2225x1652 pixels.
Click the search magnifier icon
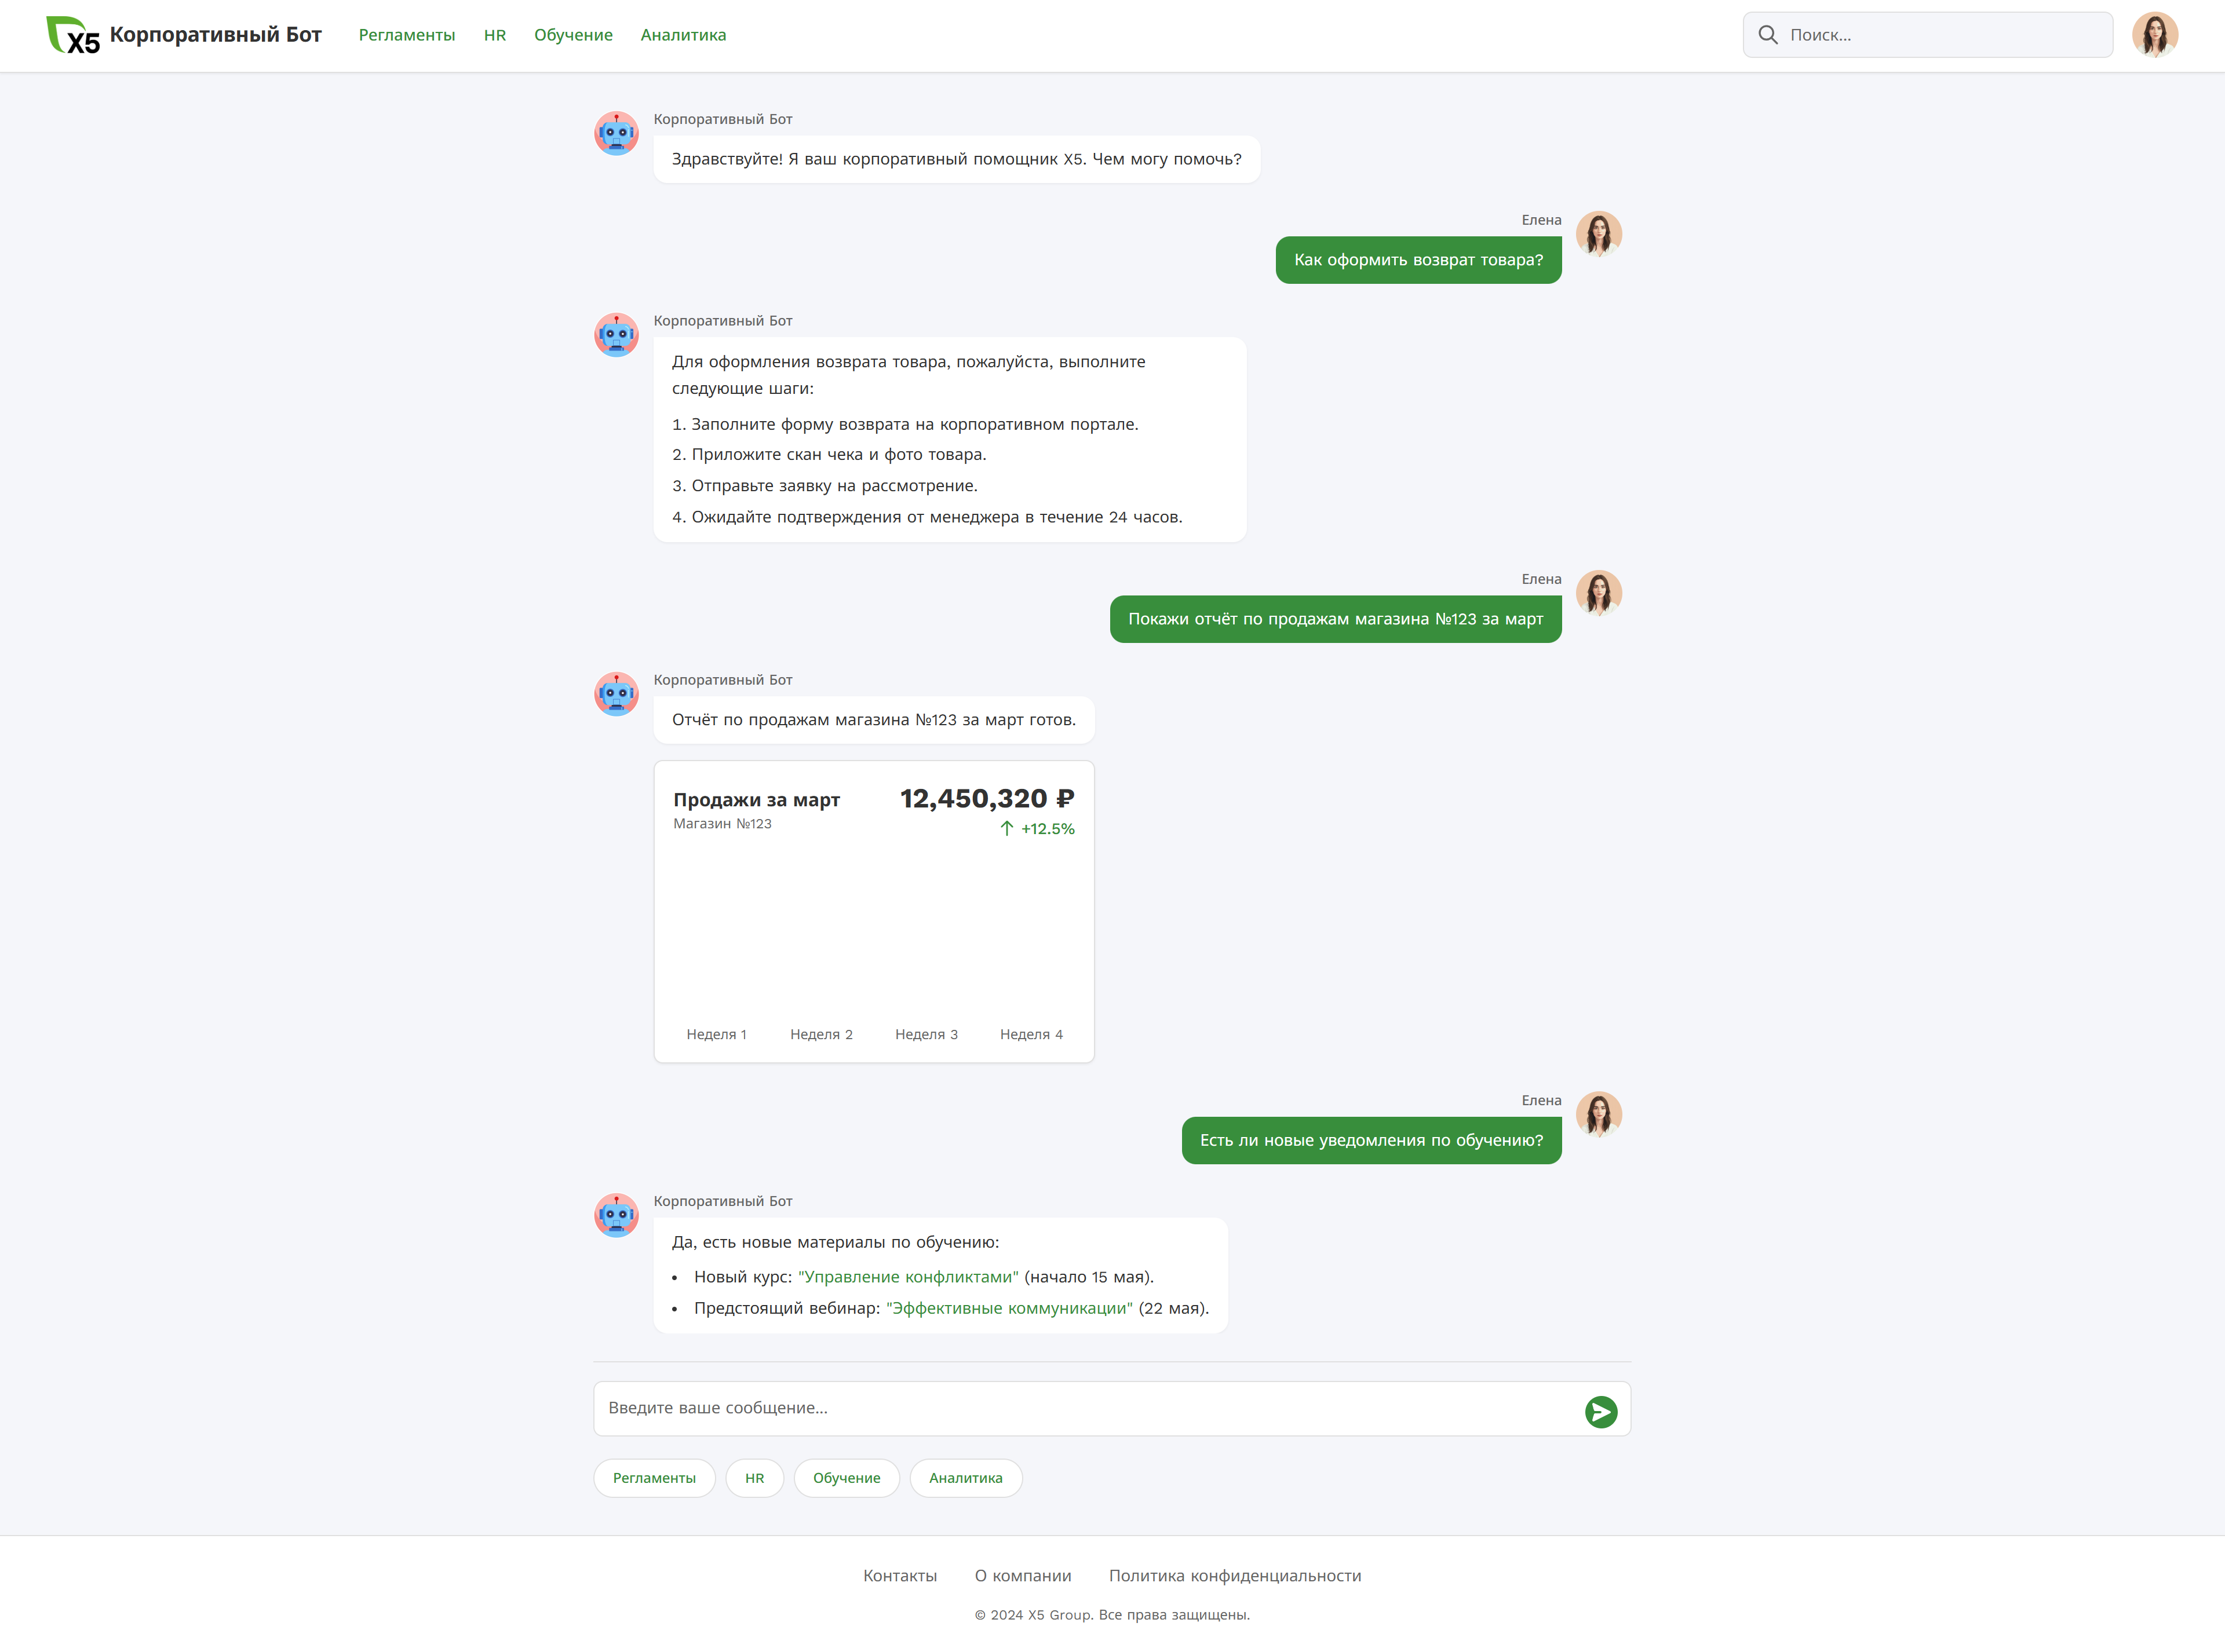coord(1768,35)
